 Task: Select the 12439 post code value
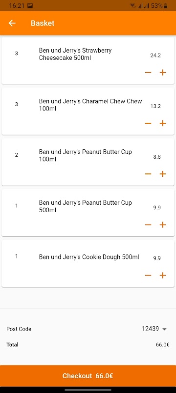click(x=150, y=329)
